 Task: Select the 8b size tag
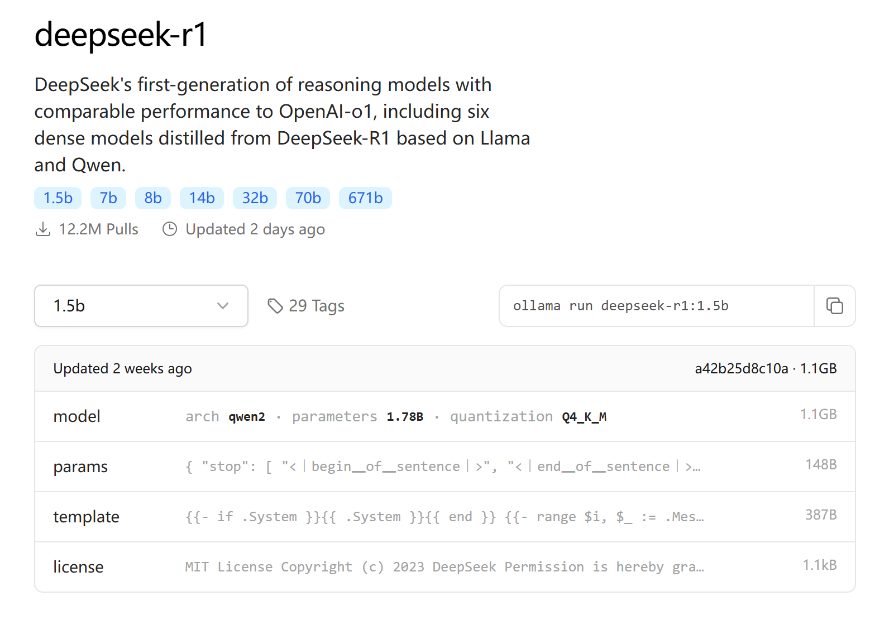(x=153, y=198)
